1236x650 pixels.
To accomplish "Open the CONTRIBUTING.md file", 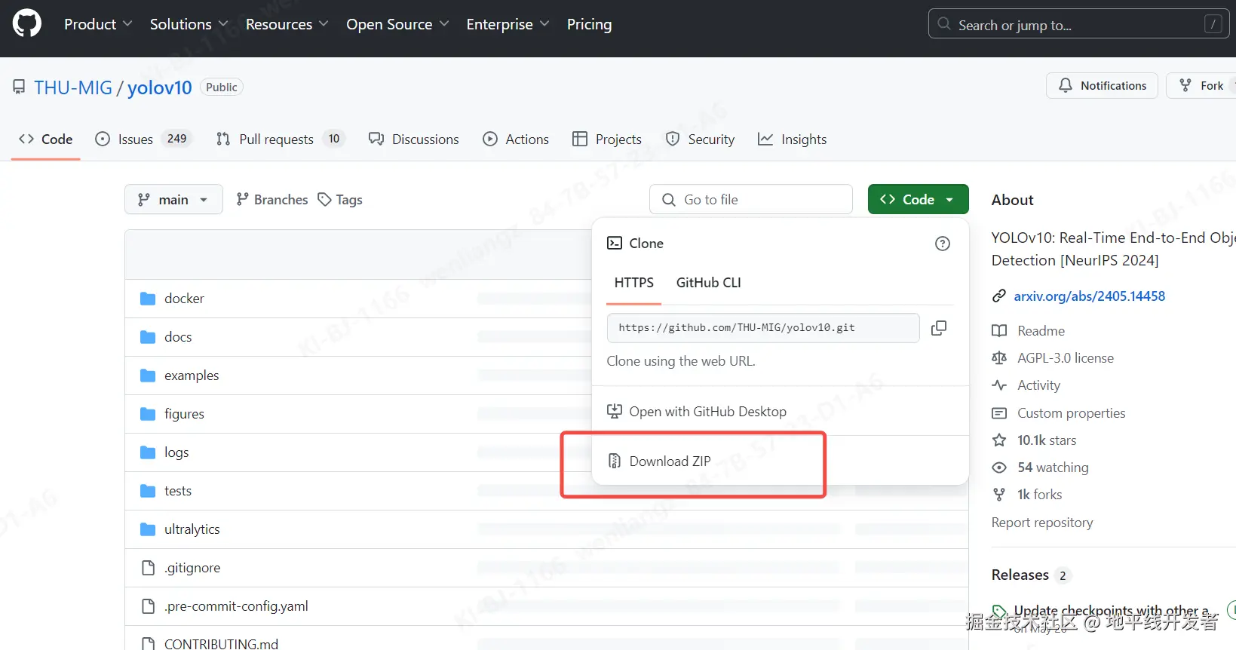I will (x=221, y=643).
